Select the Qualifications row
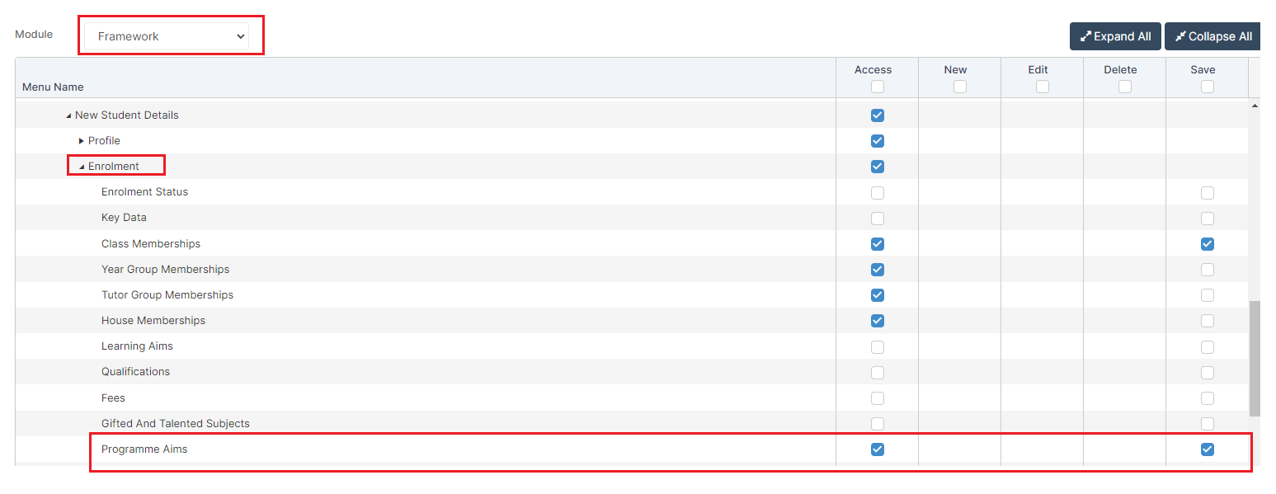Viewport: 1276px width, 494px height. 631,372
